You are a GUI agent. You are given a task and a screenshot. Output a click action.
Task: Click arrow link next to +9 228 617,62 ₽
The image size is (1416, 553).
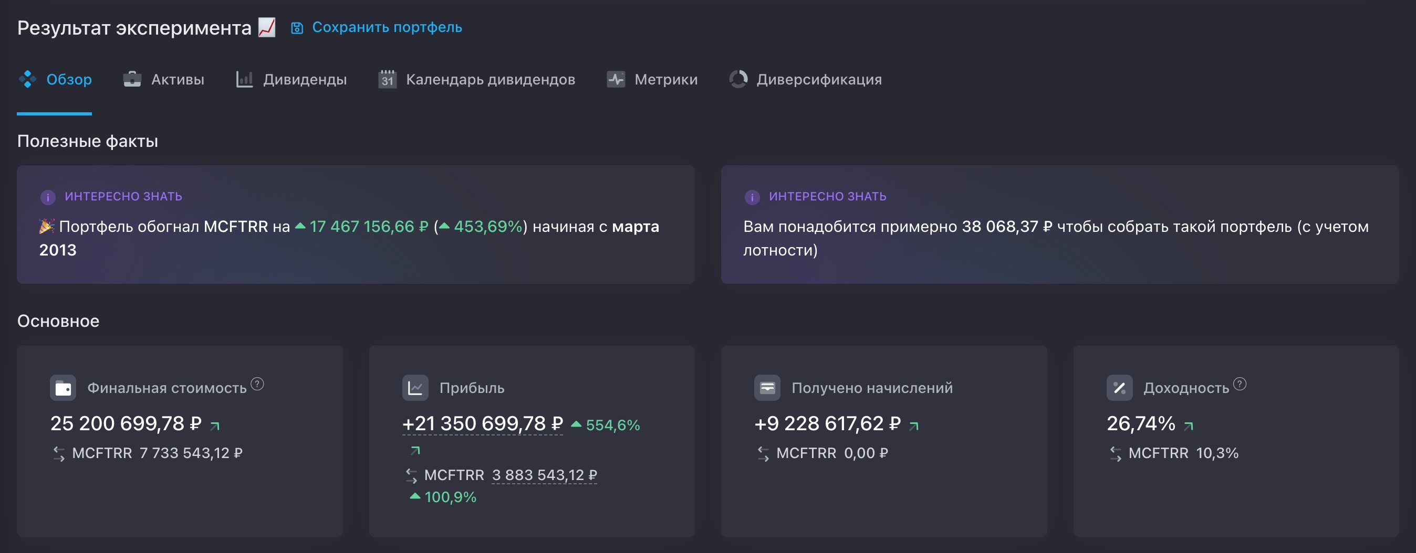coord(913,426)
